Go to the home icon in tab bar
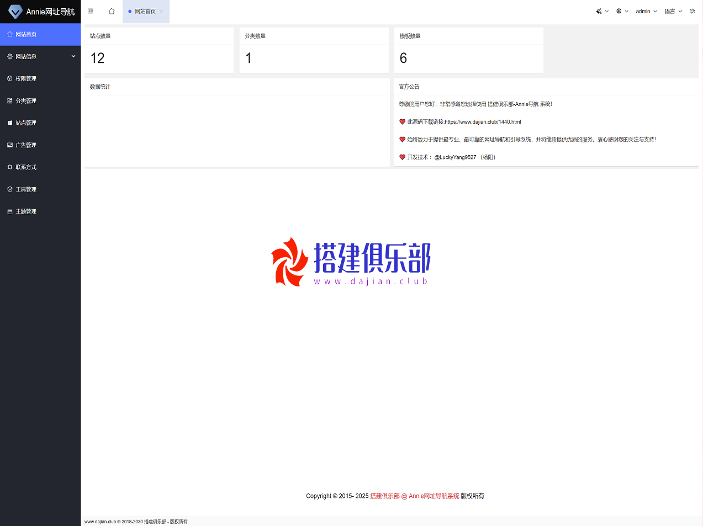The height and width of the screenshot is (526, 703). click(112, 11)
